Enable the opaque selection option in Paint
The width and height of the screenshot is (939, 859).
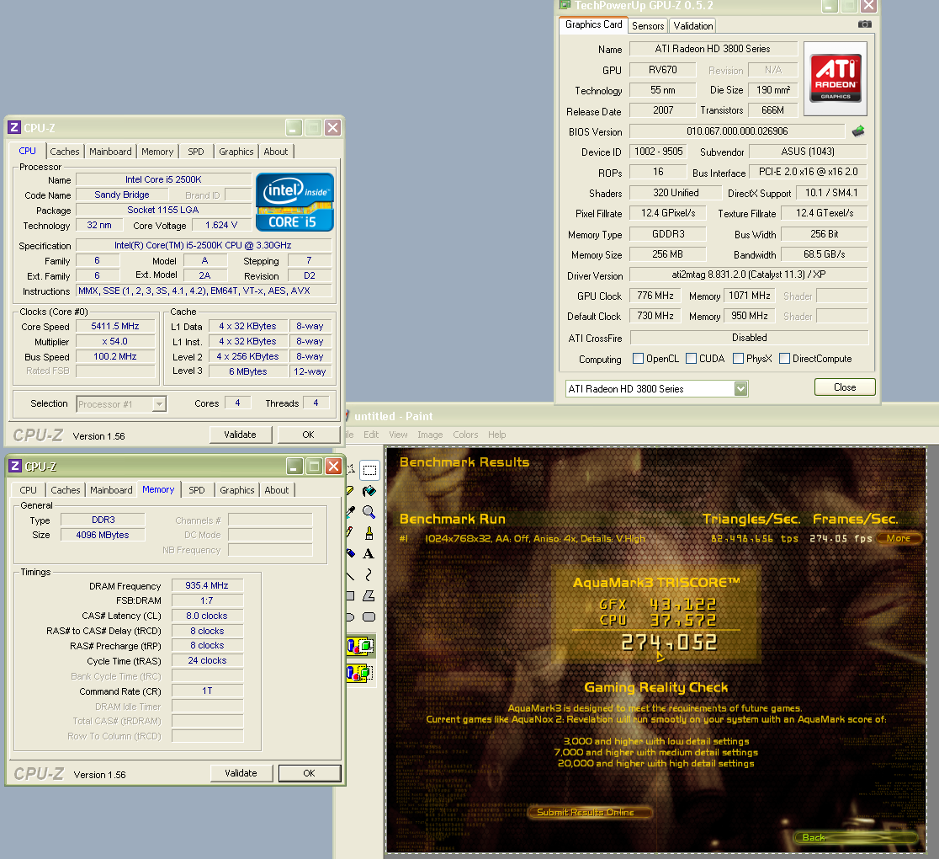coord(360,646)
